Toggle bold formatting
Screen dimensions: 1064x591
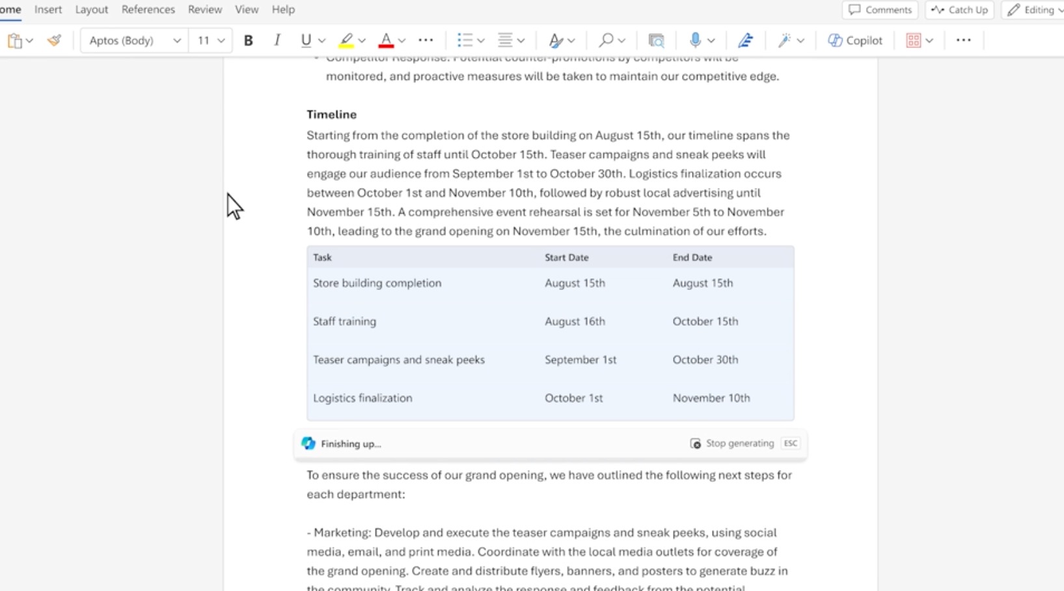[x=248, y=40]
